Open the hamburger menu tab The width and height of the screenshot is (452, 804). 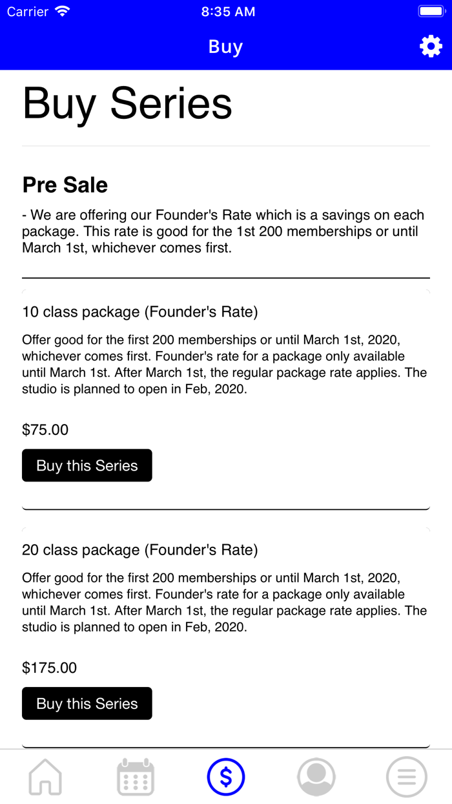pyautogui.click(x=407, y=776)
